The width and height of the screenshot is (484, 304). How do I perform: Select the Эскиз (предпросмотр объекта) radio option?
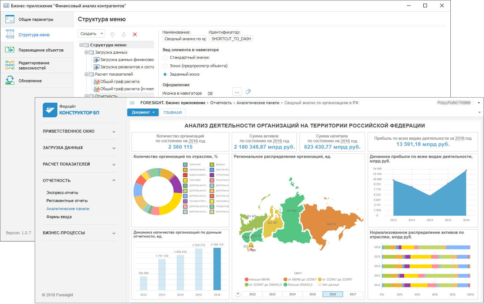[x=165, y=66]
